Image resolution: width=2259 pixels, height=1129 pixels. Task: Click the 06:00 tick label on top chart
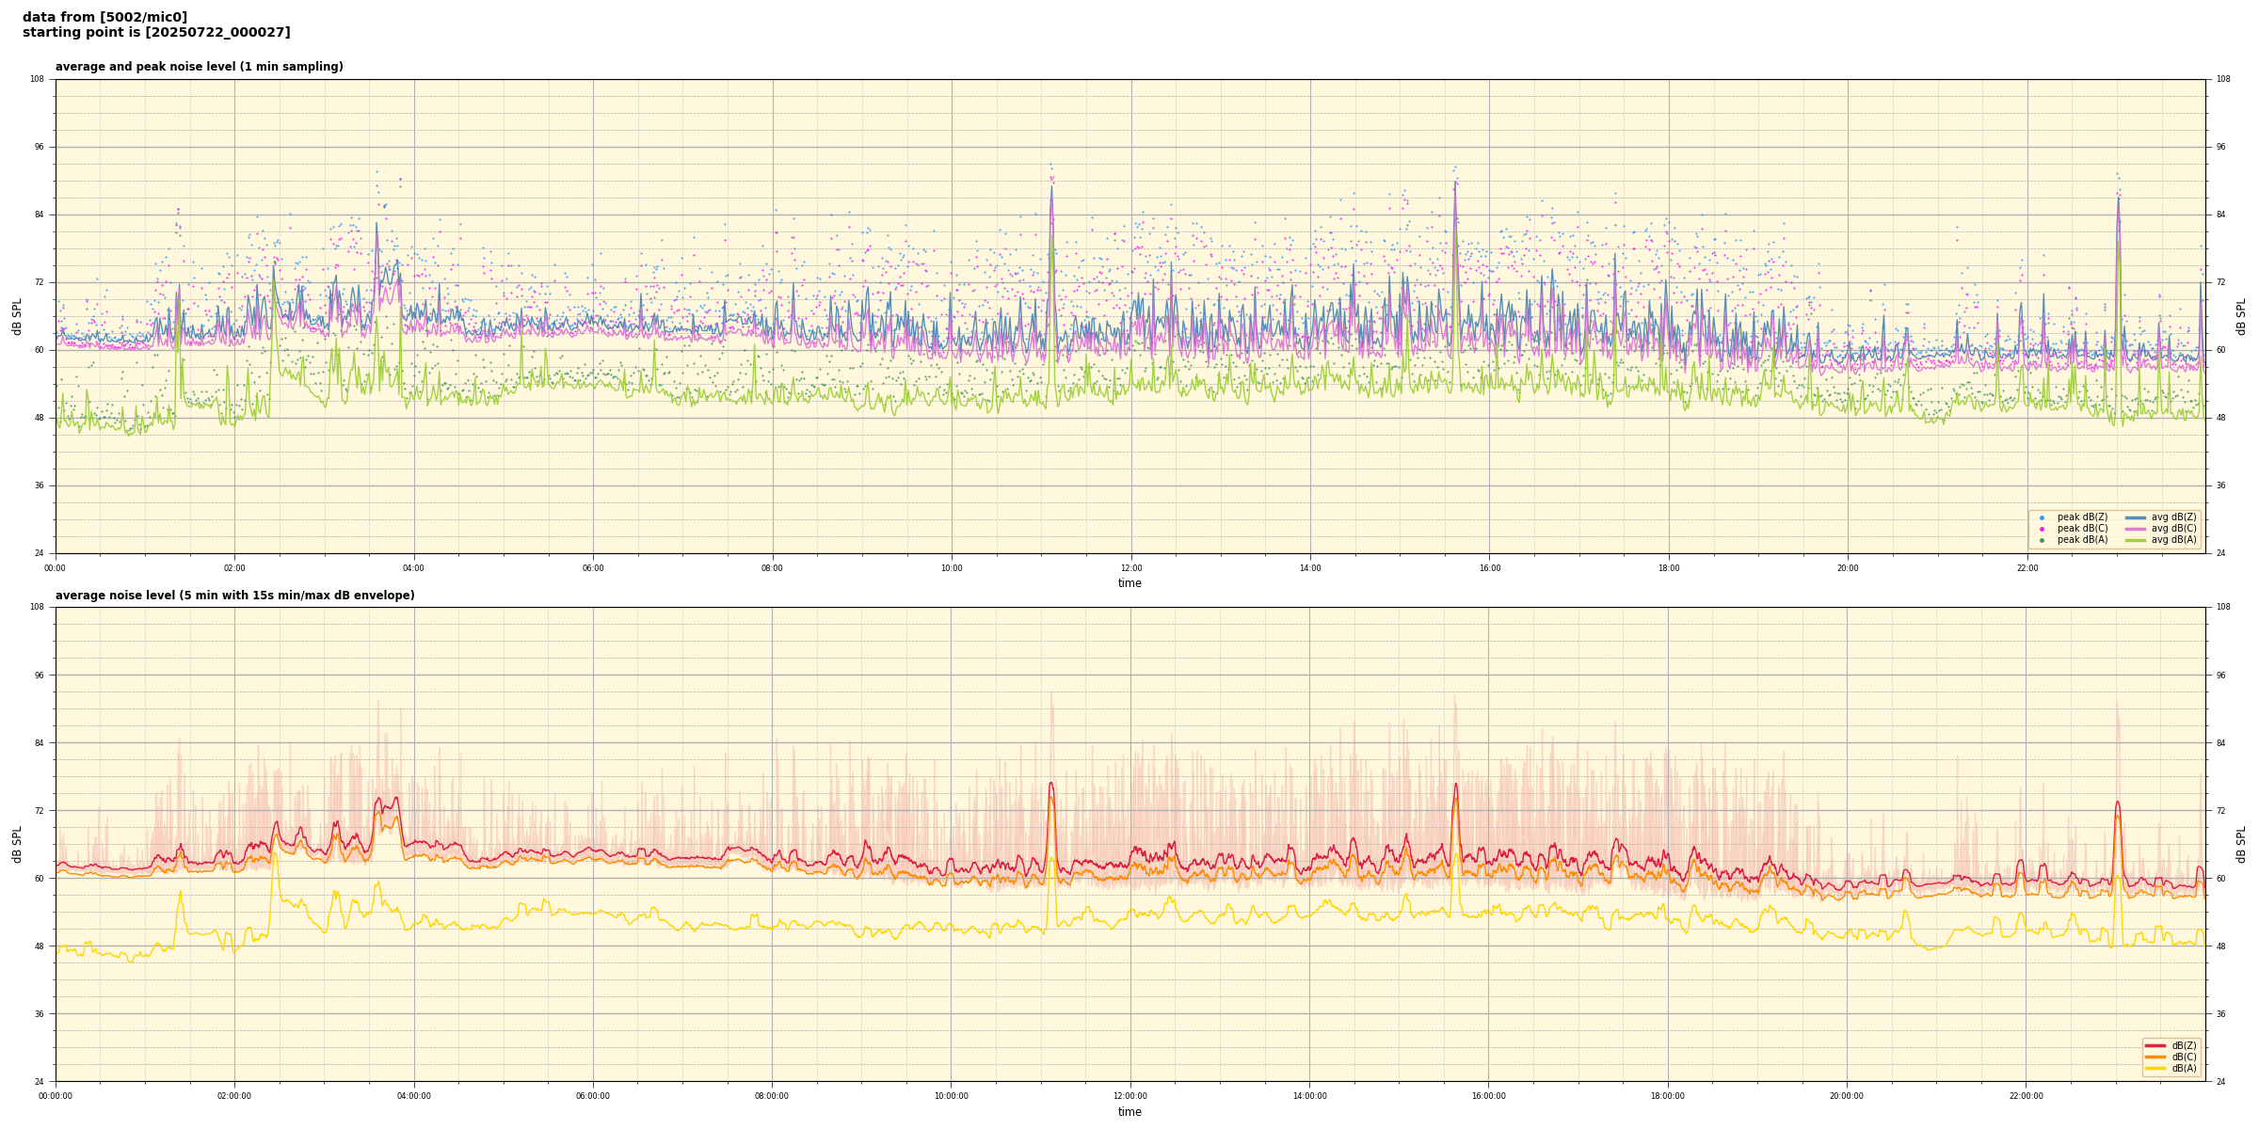[593, 568]
